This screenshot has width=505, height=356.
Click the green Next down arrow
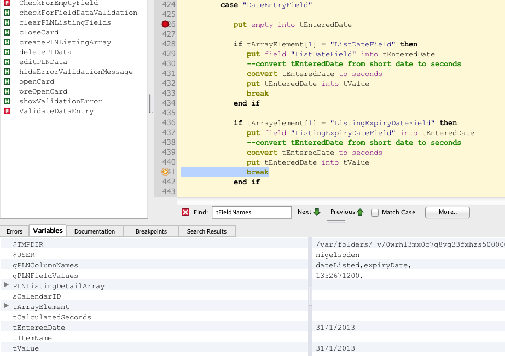coord(317,212)
